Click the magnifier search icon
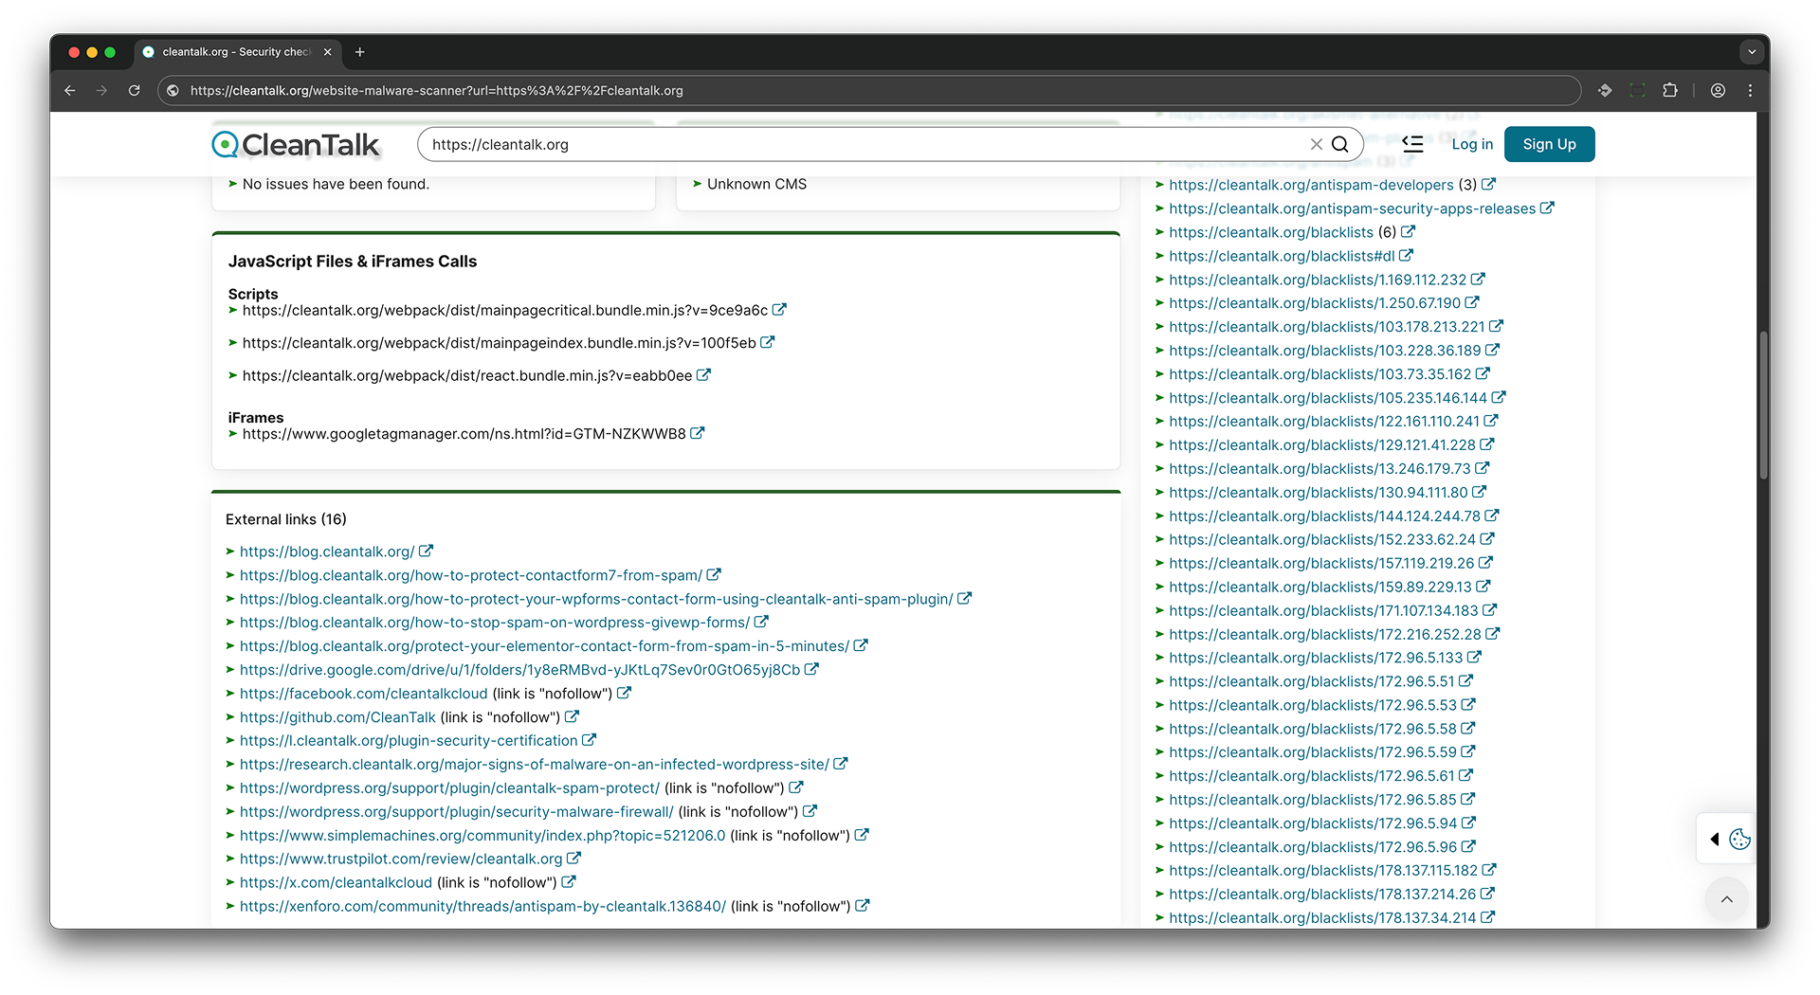This screenshot has width=1820, height=995. 1339,144
